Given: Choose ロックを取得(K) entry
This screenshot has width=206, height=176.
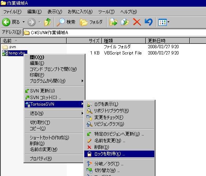Looking at the screenshot, I should pos(119,154).
